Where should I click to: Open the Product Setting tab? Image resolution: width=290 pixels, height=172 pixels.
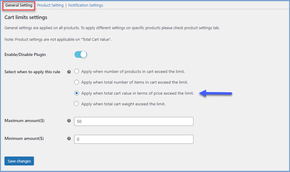(50, 5)
